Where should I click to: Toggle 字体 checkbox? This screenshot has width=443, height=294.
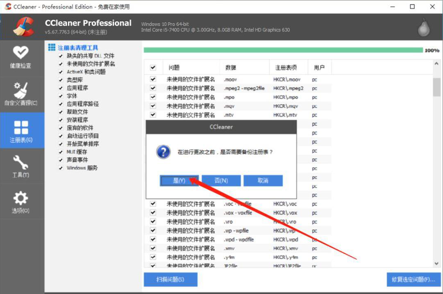pos(61,96)
